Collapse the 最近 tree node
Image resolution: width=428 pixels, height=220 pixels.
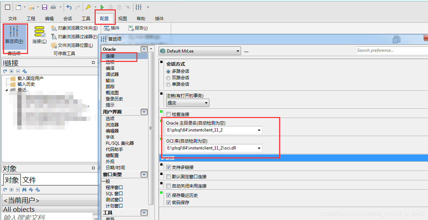(x=6, y=90)
